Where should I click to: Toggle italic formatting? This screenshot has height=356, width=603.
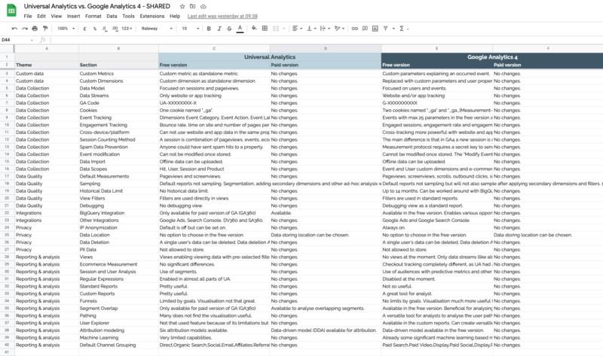[x=219, y=29]
